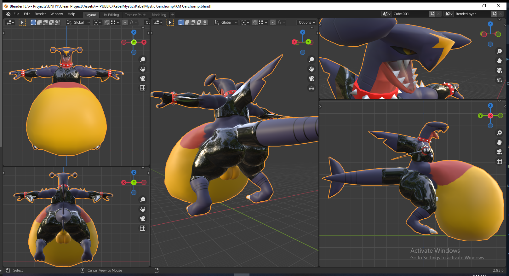Expand the Options dropdown in center viewport
This screenshot has height=276, width=509.
[x=306, y=22]
